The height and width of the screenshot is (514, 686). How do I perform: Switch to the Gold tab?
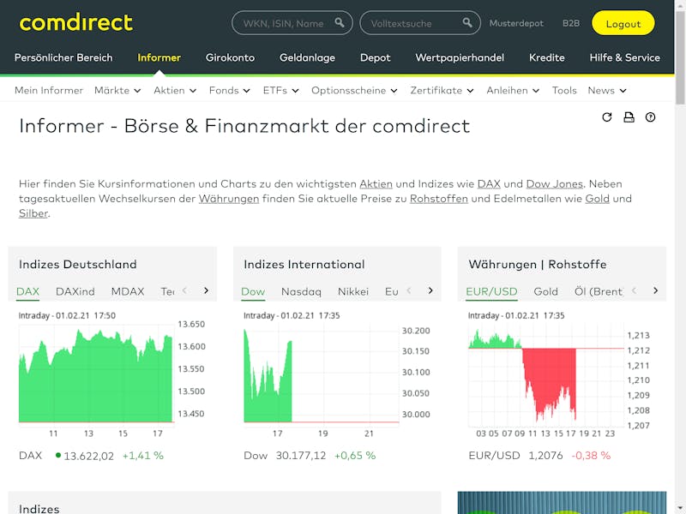(x=545, y=291)
